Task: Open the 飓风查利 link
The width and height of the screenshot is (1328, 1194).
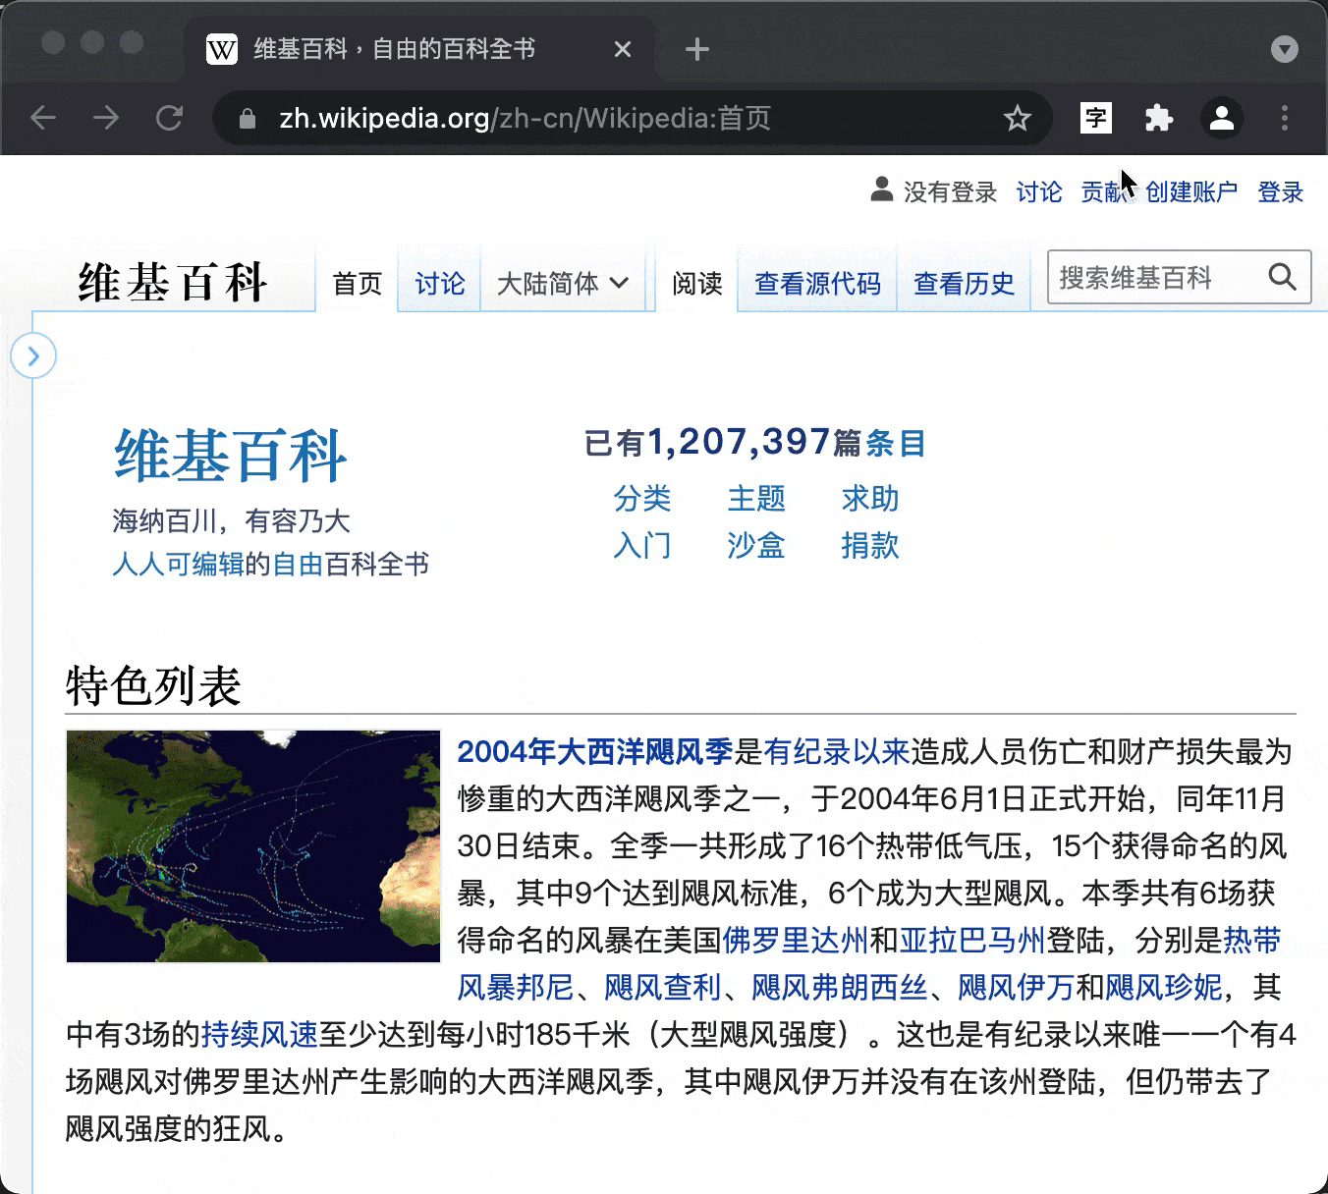Action: point(663,988)
